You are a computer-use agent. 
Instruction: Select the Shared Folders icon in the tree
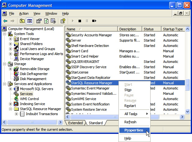click(16, 44)
